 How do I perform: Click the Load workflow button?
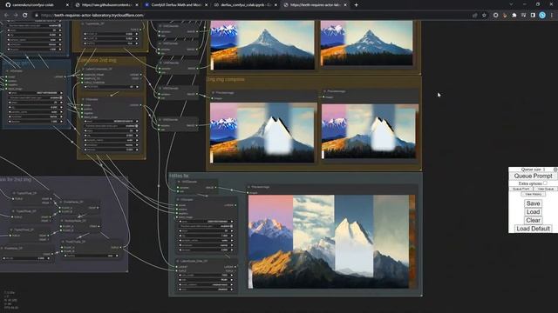pyautogui.click(x=533, y=212)
